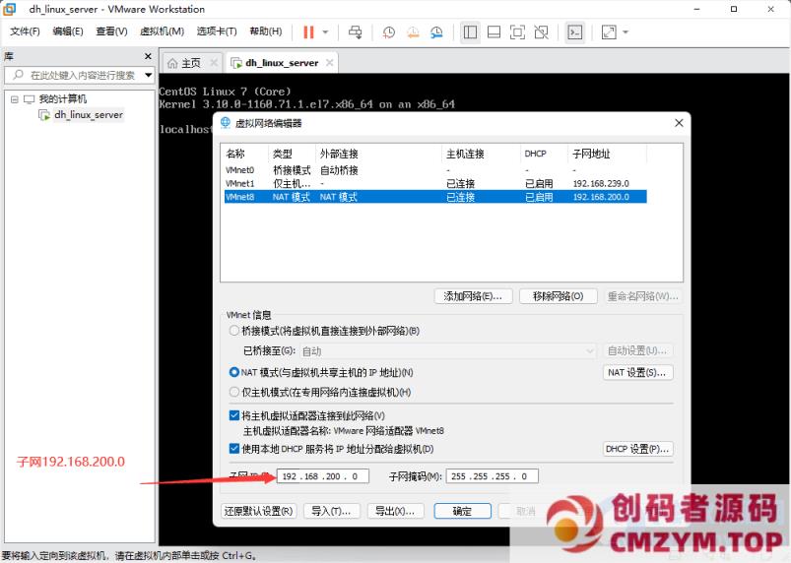Toggle 使用本地 DHCP 服务 checkbox
Viewport: 791px width, 563px height.
coord(234,449)
